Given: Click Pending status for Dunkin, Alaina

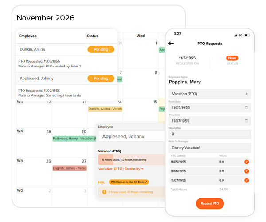Looking at the screenshot, I should [x=101, y=50].
